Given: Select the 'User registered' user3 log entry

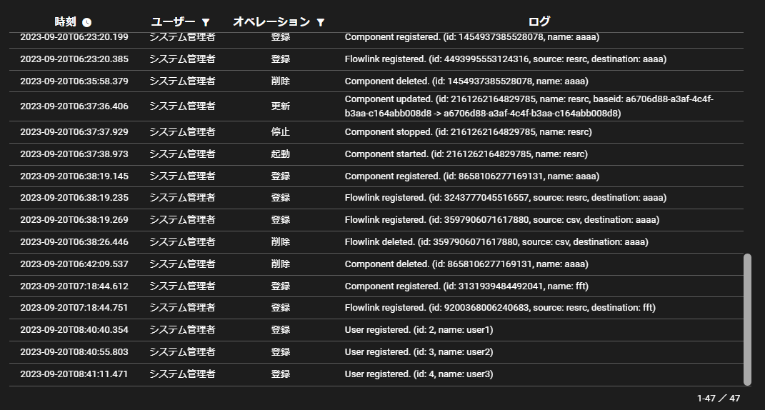Looking at the screenshot, I should point(419,374).
